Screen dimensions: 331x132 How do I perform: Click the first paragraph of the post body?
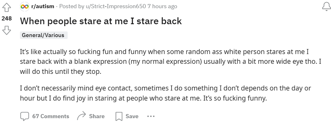[171, 62]
